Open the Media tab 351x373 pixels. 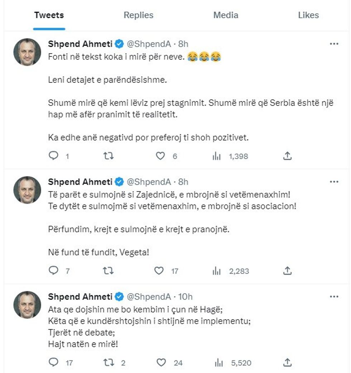click(226, 15)
